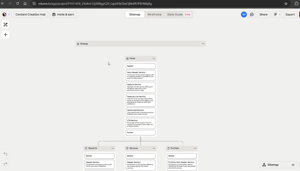Viewport: 300px width, 171px height.
Task: Select the Hero Header Section block
Action: click(141, 75)
